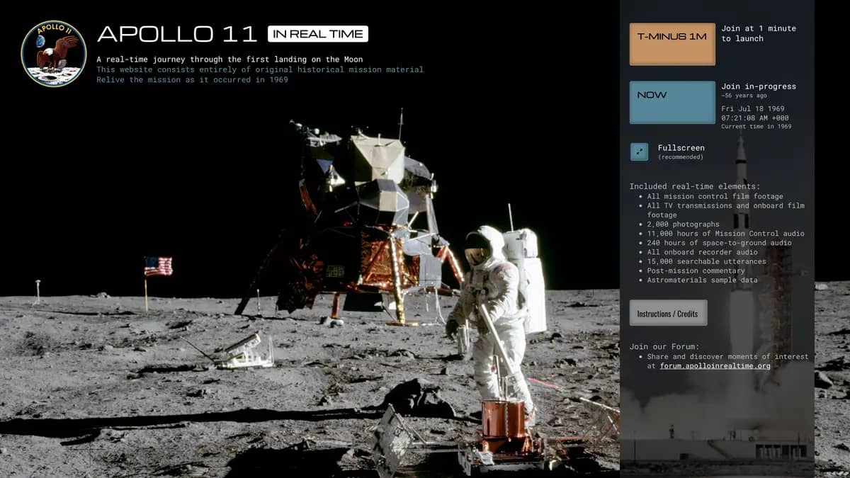Click the IN REAL TIME title badge
Viewport: 850px width, 478px height.
318,34
